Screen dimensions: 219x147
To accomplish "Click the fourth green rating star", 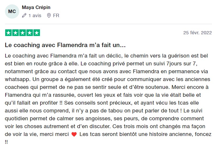I will (29, 33).
